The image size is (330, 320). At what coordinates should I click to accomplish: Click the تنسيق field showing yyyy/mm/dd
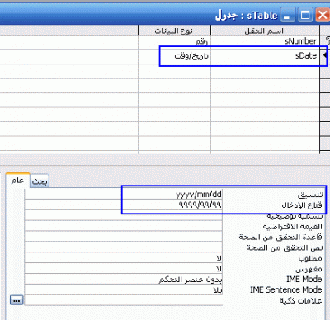point(123,194)
